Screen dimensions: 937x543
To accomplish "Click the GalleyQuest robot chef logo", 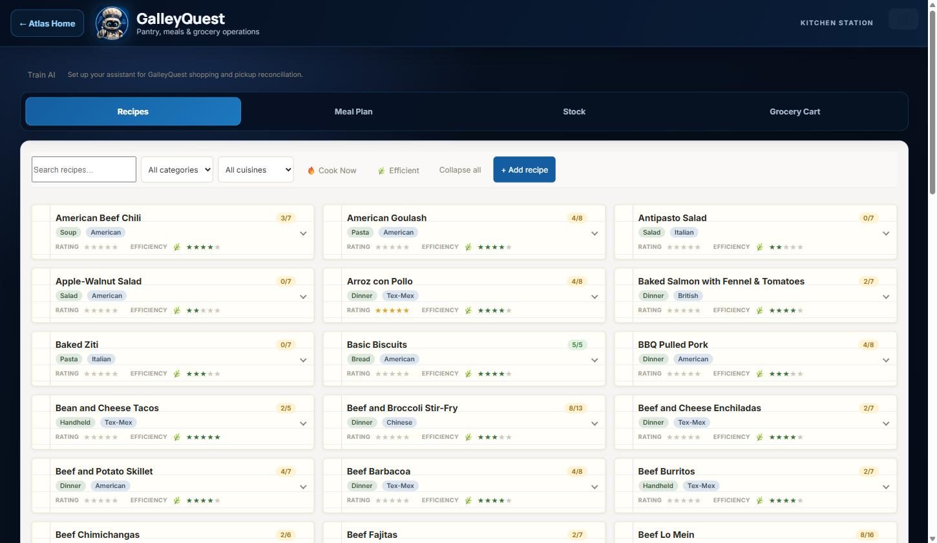I will [x=112, y=23].
